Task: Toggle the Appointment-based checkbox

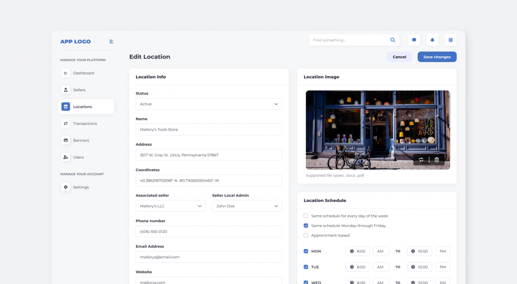Action: (x=306, y=235)
